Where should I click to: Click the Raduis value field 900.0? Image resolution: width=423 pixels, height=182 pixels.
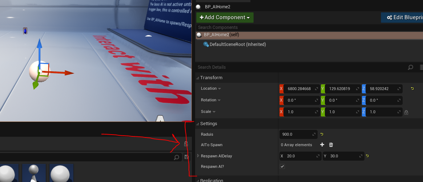[x=299, y=134]
